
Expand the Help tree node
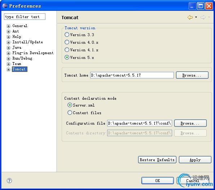(x=9, y=37)
